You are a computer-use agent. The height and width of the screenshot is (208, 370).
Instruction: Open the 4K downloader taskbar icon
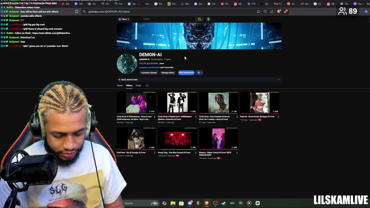240,203
